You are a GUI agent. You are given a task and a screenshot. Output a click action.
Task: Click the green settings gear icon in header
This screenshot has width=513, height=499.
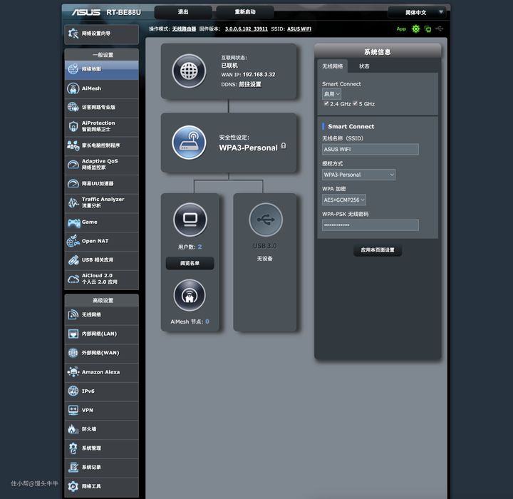(x=416, y=29)
